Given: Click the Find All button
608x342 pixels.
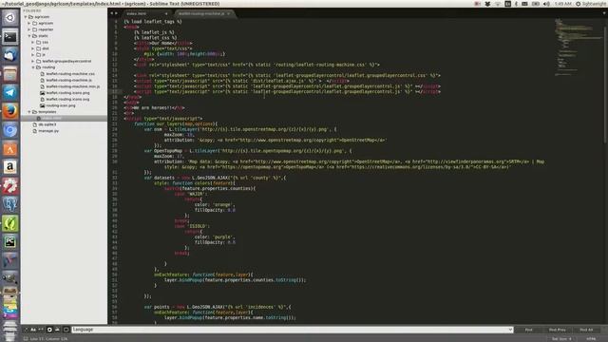Looking at the screenshot, I should (586, 330).
